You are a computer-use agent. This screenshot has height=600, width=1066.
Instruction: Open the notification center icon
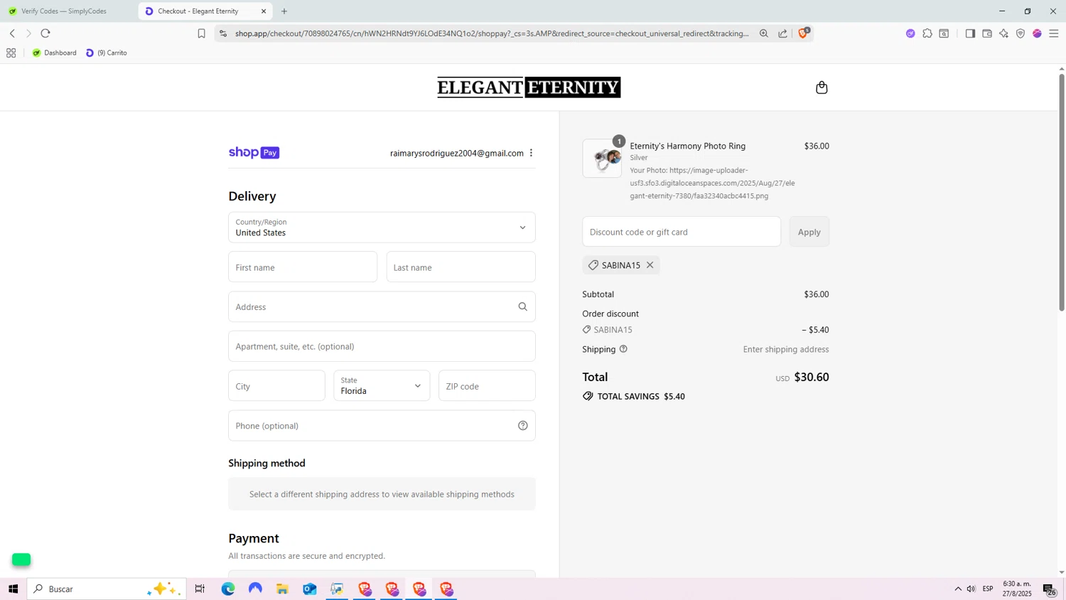tap(1049, 589)
